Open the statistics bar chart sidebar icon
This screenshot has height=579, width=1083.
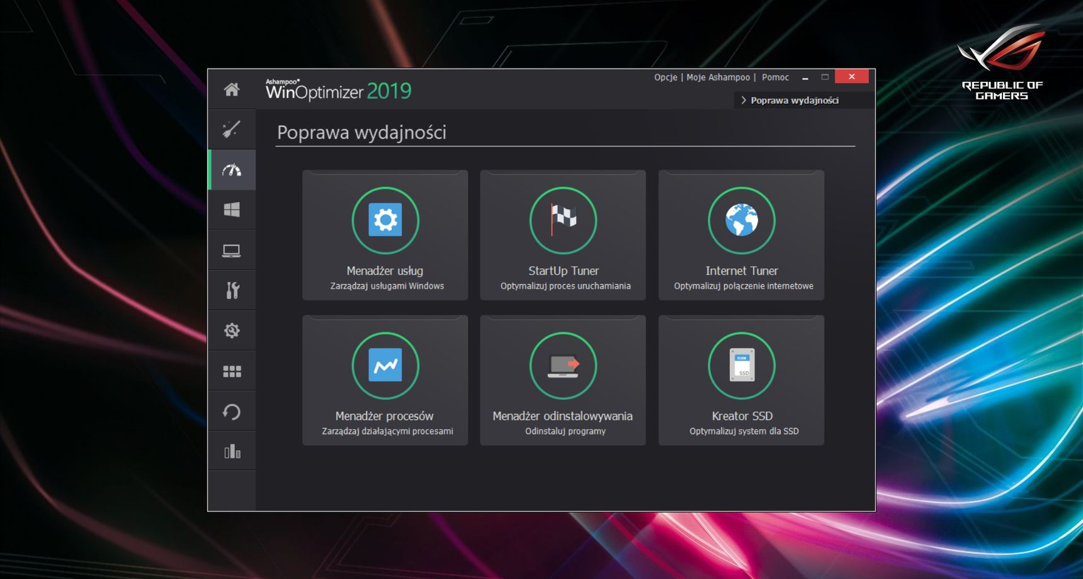[x=232, y=451]
